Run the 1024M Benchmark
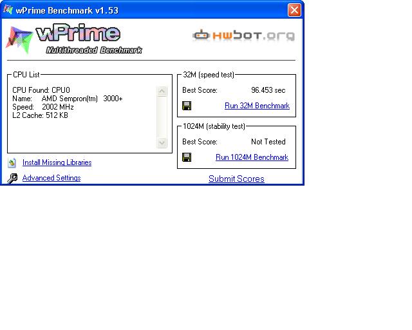412x330 pixels. click(252, 157)
